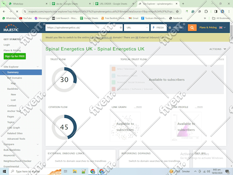Open Windows Start menu

click(x=4, y=172)
